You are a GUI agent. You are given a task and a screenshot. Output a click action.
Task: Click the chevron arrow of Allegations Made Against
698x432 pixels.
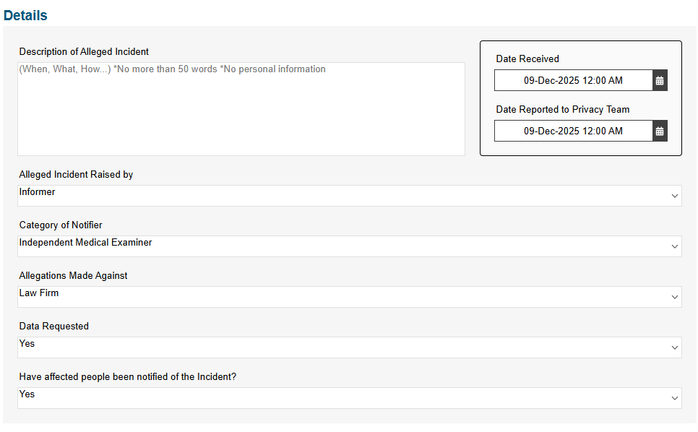[x=675, y=297]
